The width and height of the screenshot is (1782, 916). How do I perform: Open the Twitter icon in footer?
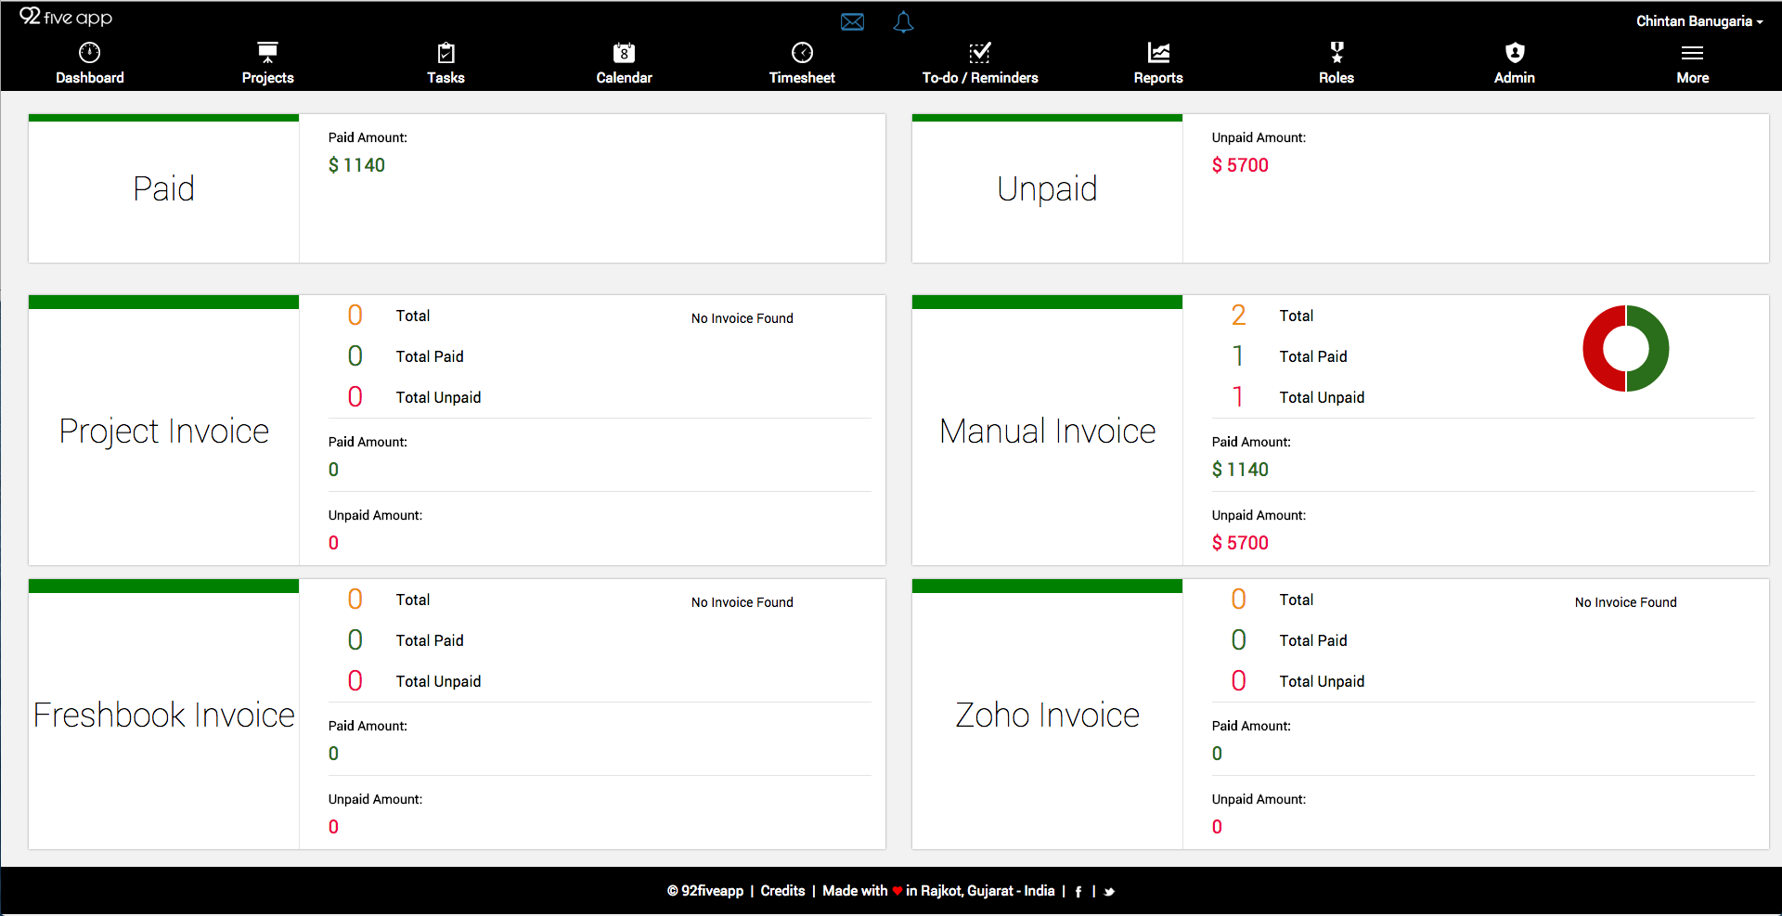pos(1109,892)
